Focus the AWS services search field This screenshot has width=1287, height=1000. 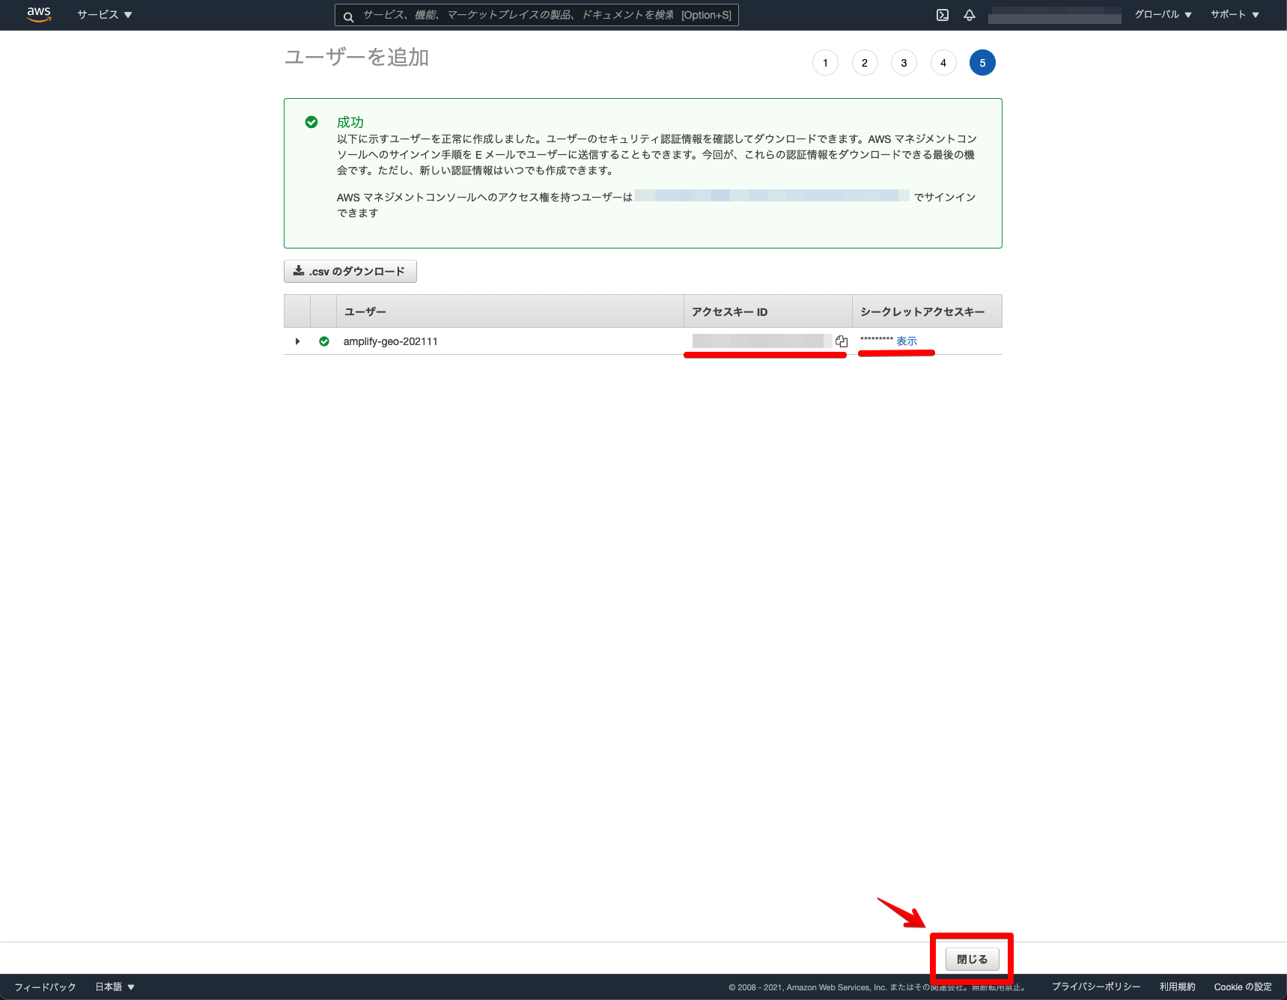(x=536, y=15)
